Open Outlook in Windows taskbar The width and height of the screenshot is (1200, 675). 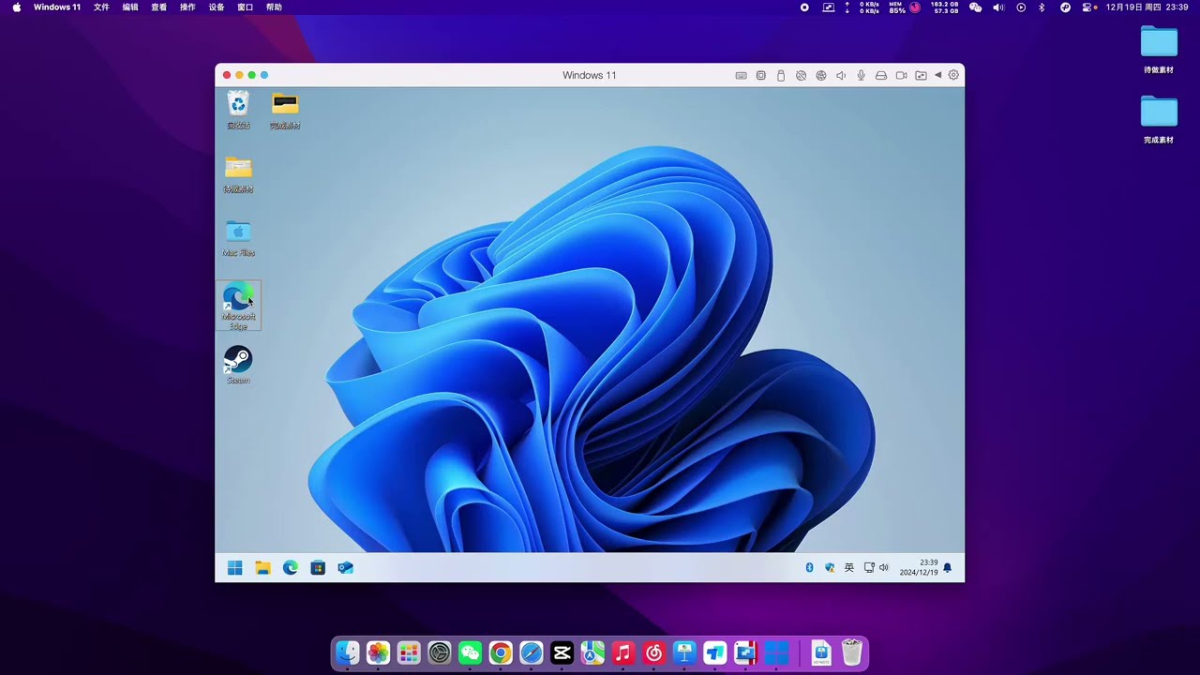pos(345,568)
